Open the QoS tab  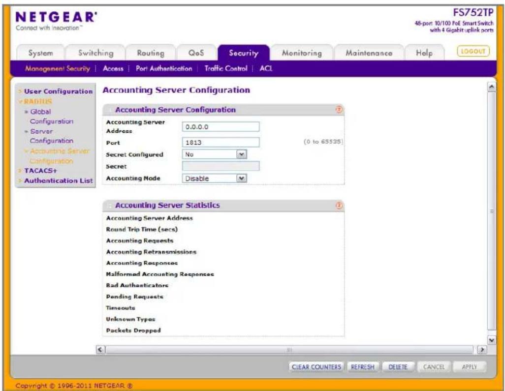pos(196,53)
